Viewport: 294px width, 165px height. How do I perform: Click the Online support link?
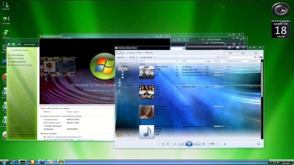(x=73, y=112)
